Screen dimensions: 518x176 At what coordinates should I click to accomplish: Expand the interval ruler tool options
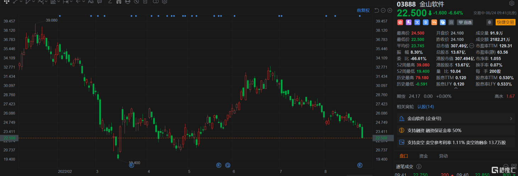(71, 2)
